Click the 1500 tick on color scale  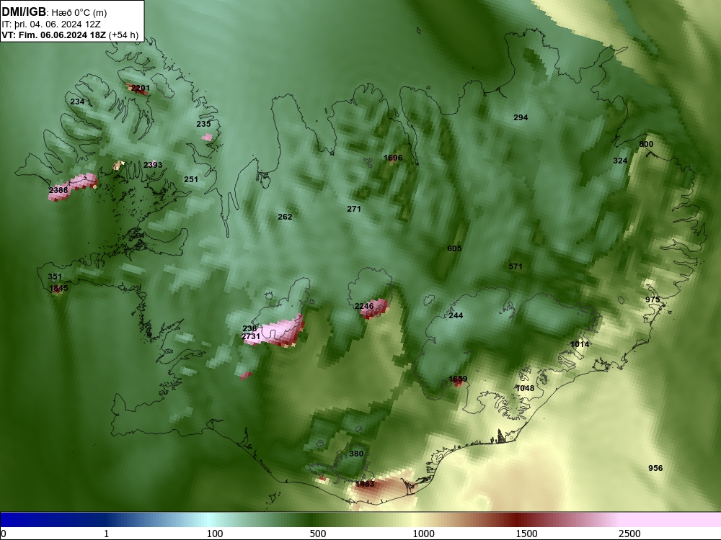526,534
